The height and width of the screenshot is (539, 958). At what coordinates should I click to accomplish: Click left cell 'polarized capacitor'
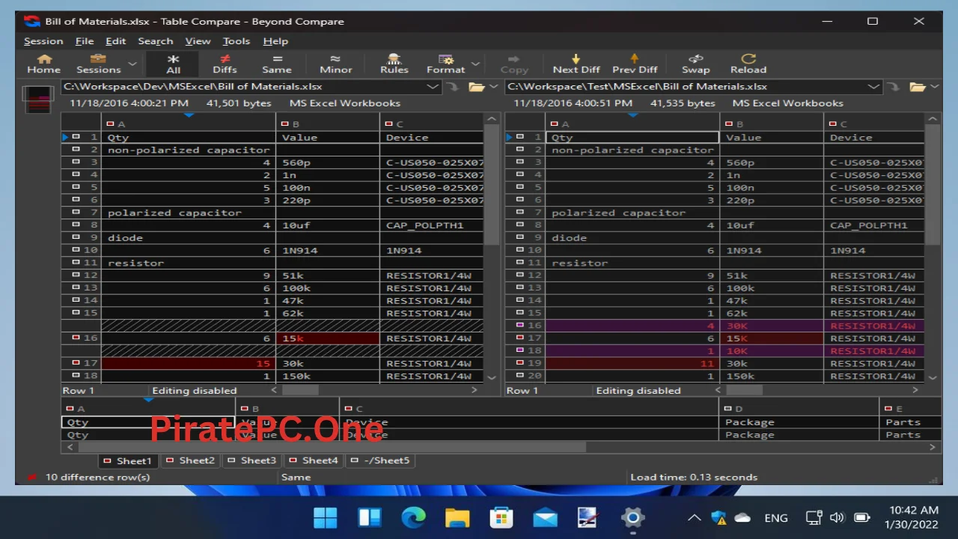coord(189,213)
